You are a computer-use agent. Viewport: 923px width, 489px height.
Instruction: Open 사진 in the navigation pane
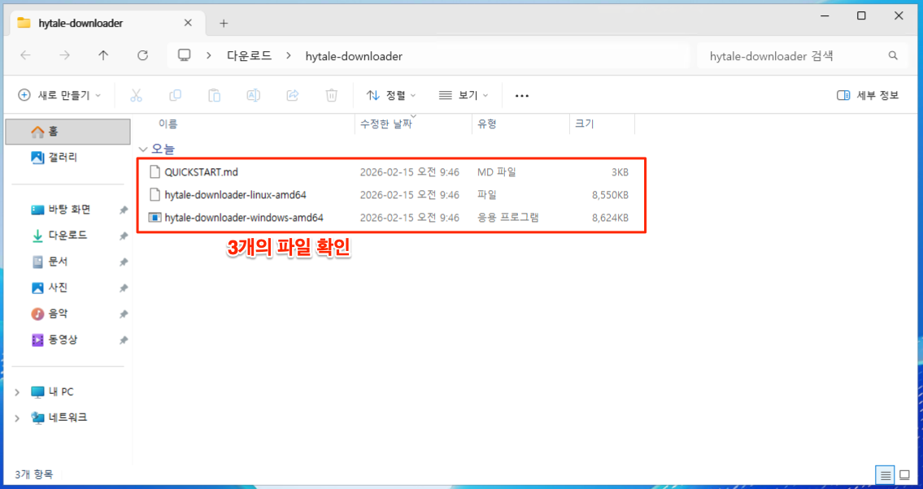58,288
